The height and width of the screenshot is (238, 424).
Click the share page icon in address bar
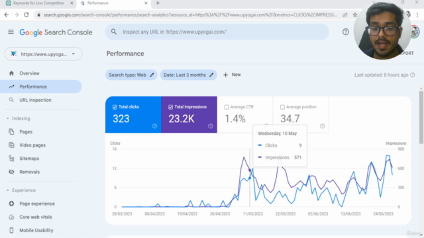[x=344, y=15]
